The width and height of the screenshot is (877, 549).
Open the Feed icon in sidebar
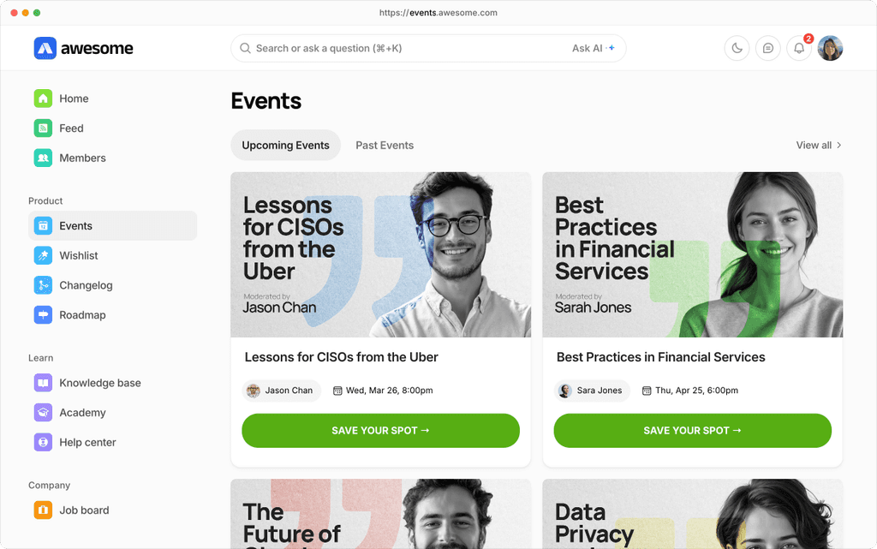(43, 128)
